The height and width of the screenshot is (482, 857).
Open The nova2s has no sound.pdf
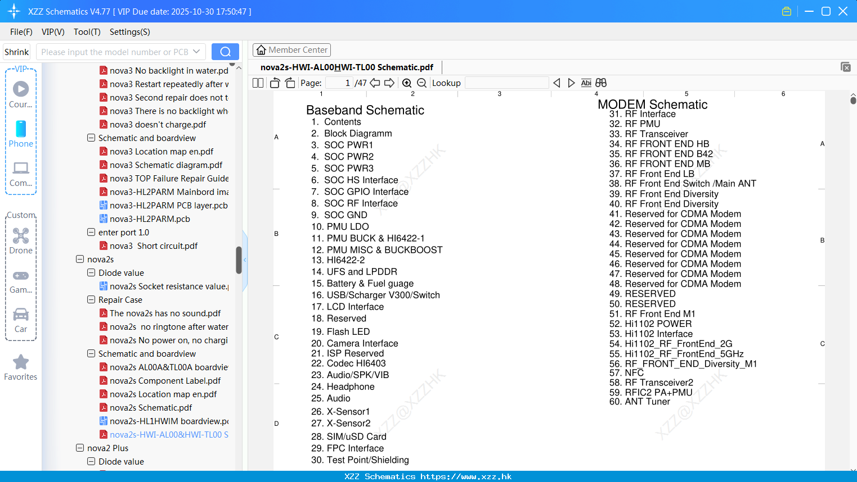165,313
